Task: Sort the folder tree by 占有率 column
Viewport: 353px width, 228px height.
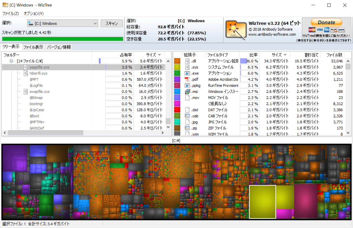Action: click(113, 55)
